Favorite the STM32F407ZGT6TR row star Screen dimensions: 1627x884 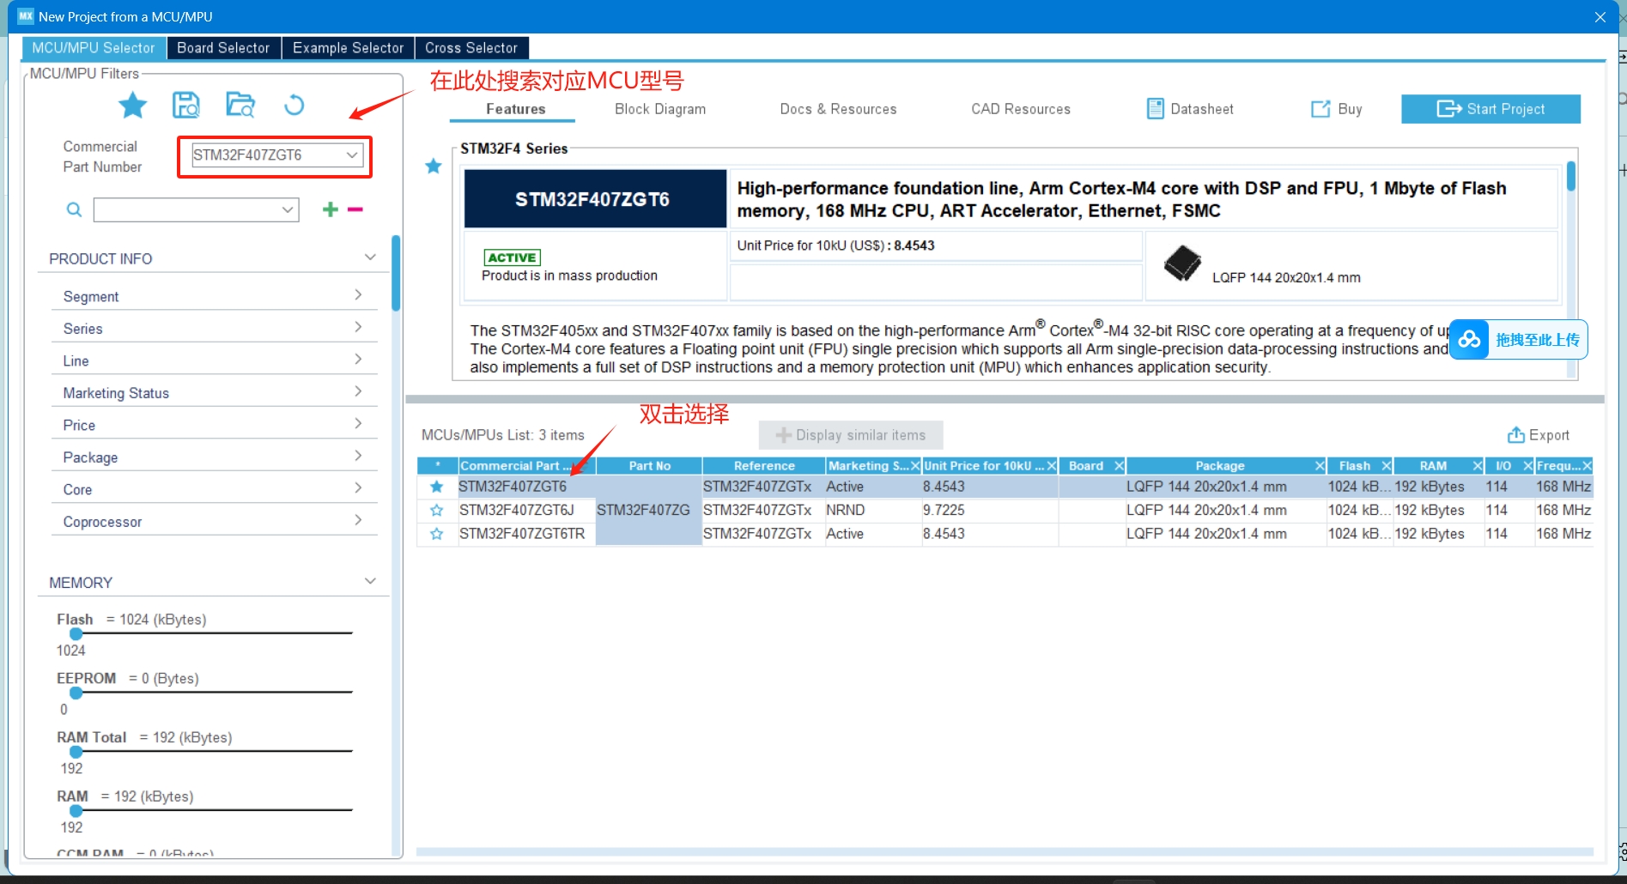(437, 534)
